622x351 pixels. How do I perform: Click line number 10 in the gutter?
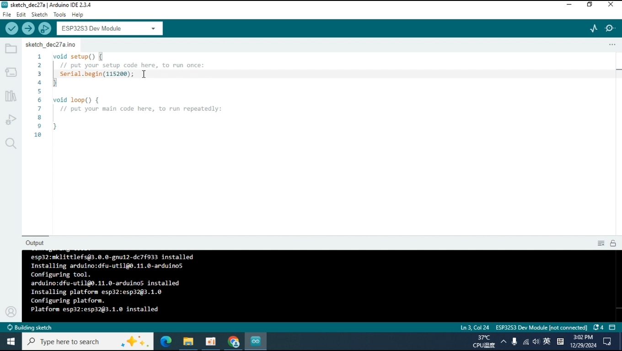tap(38, 134)
